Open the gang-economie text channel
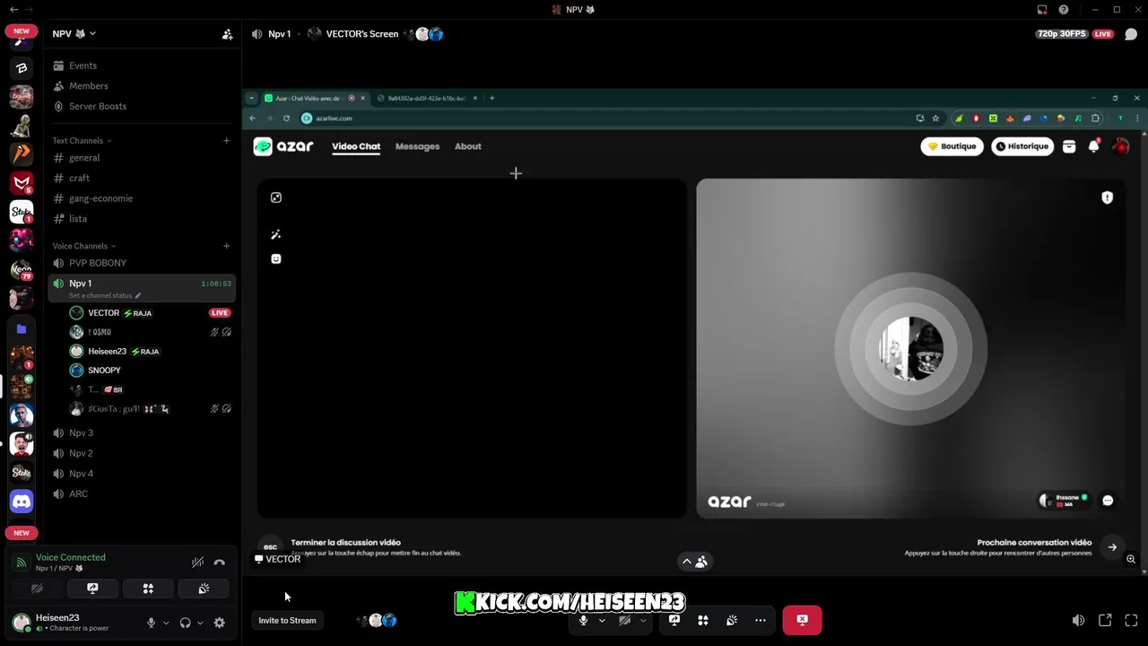 coord(142,198)
